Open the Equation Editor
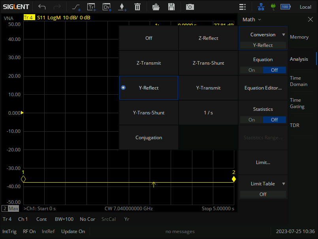The width and height of the screenshot is (318, 239). point(263,88)
